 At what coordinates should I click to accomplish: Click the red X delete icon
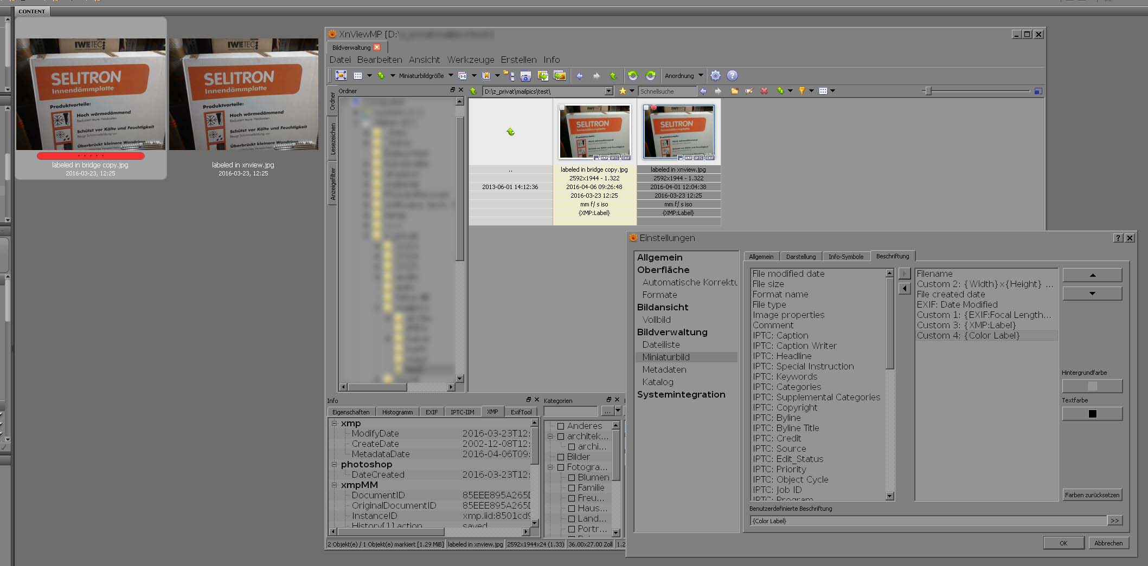(x=764, y=91)
